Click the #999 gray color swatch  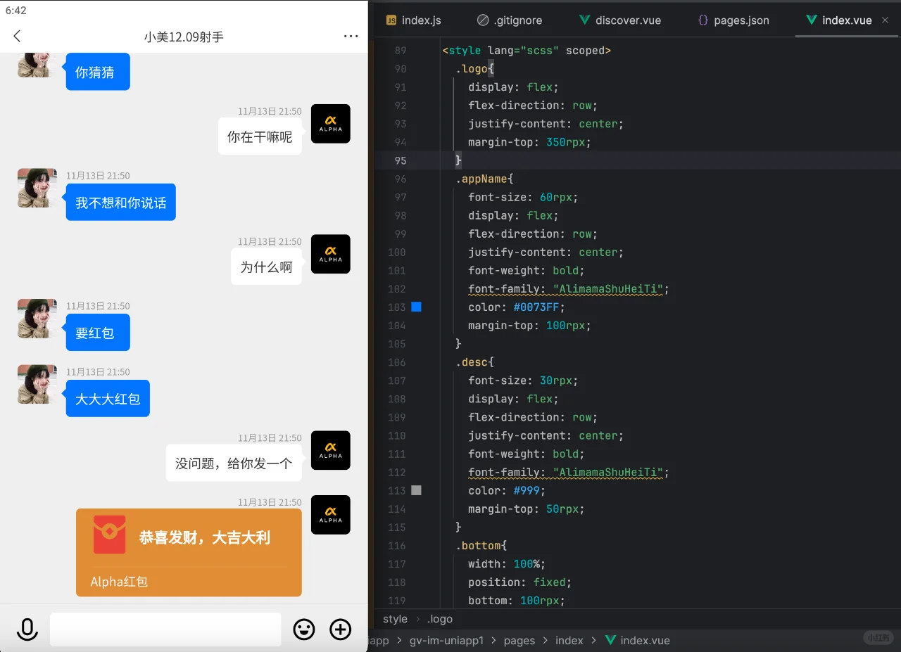[417, 490]
